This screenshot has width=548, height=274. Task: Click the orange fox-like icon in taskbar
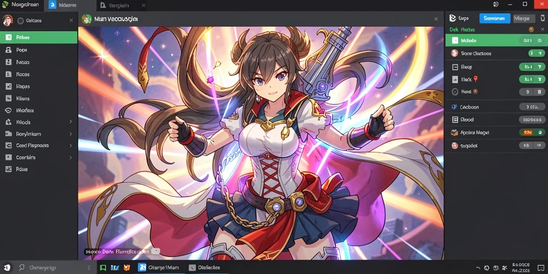click(126, 268)
